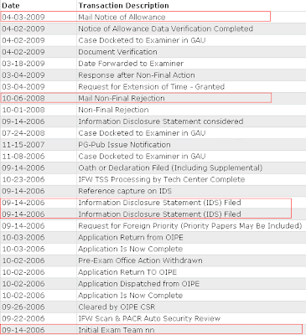Select Cleared by OIPE CSR entry

tap(117, 307)
